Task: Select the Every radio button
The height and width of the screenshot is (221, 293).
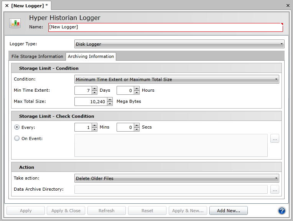Action: [x=17, y=127]
